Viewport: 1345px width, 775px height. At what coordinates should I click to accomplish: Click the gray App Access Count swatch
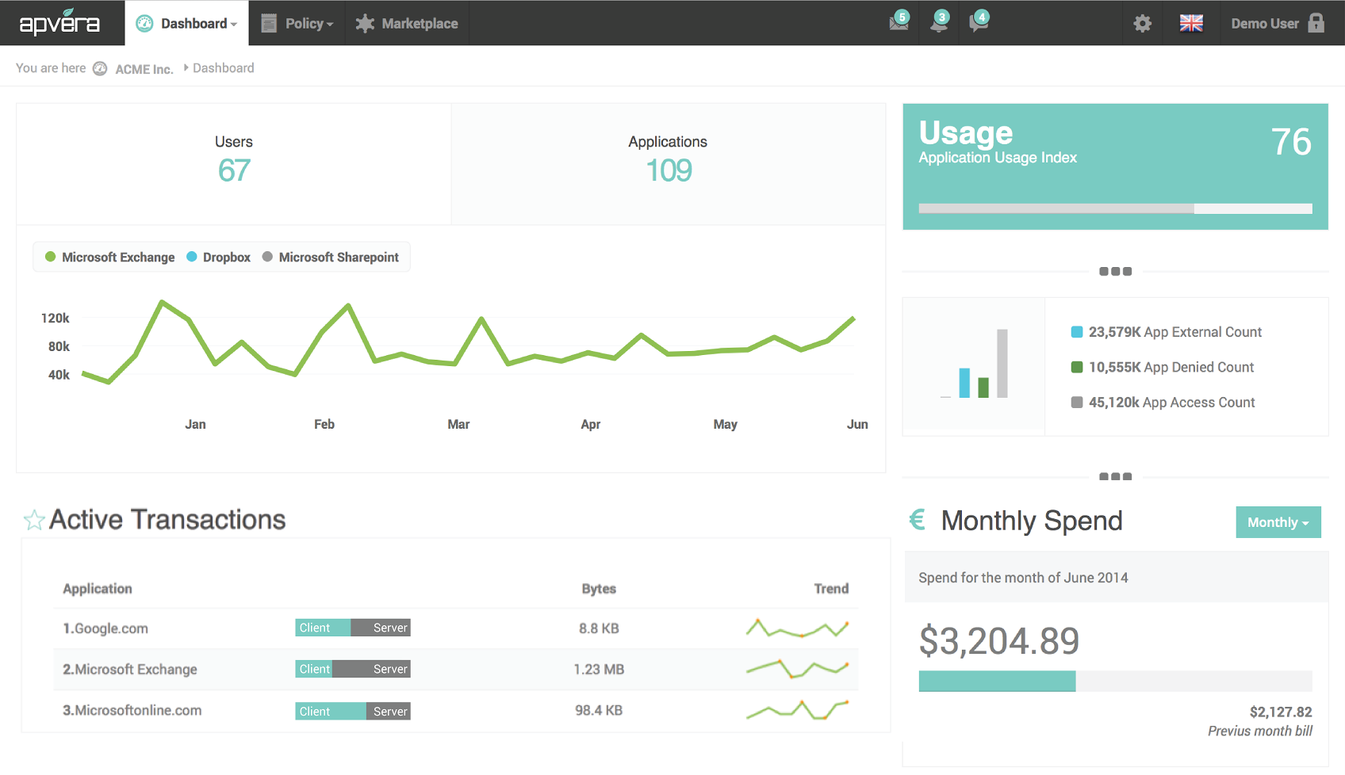(x=1077, y=402)
